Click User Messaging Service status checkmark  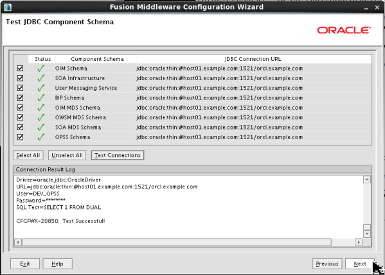pyautogui.click(x=41, y=88)
